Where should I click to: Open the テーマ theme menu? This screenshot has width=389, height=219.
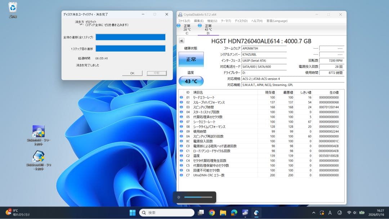pos(225,21)
